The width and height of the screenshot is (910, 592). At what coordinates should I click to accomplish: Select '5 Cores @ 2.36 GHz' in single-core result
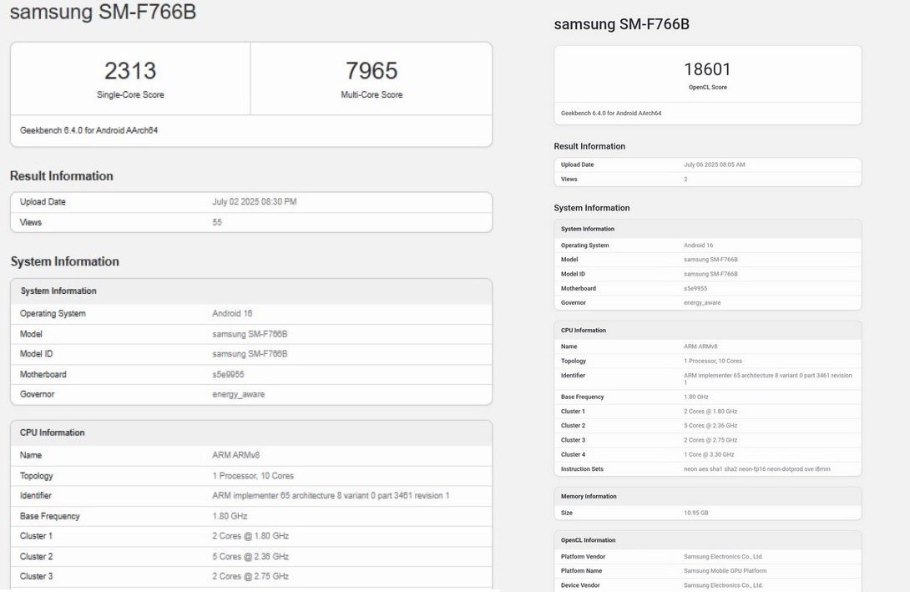(x=250, y=556)
